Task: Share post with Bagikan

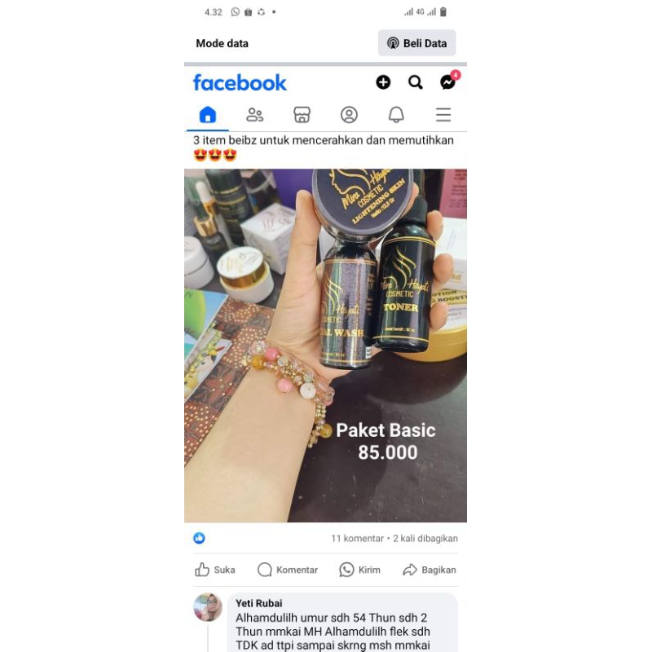Action: 430,570
